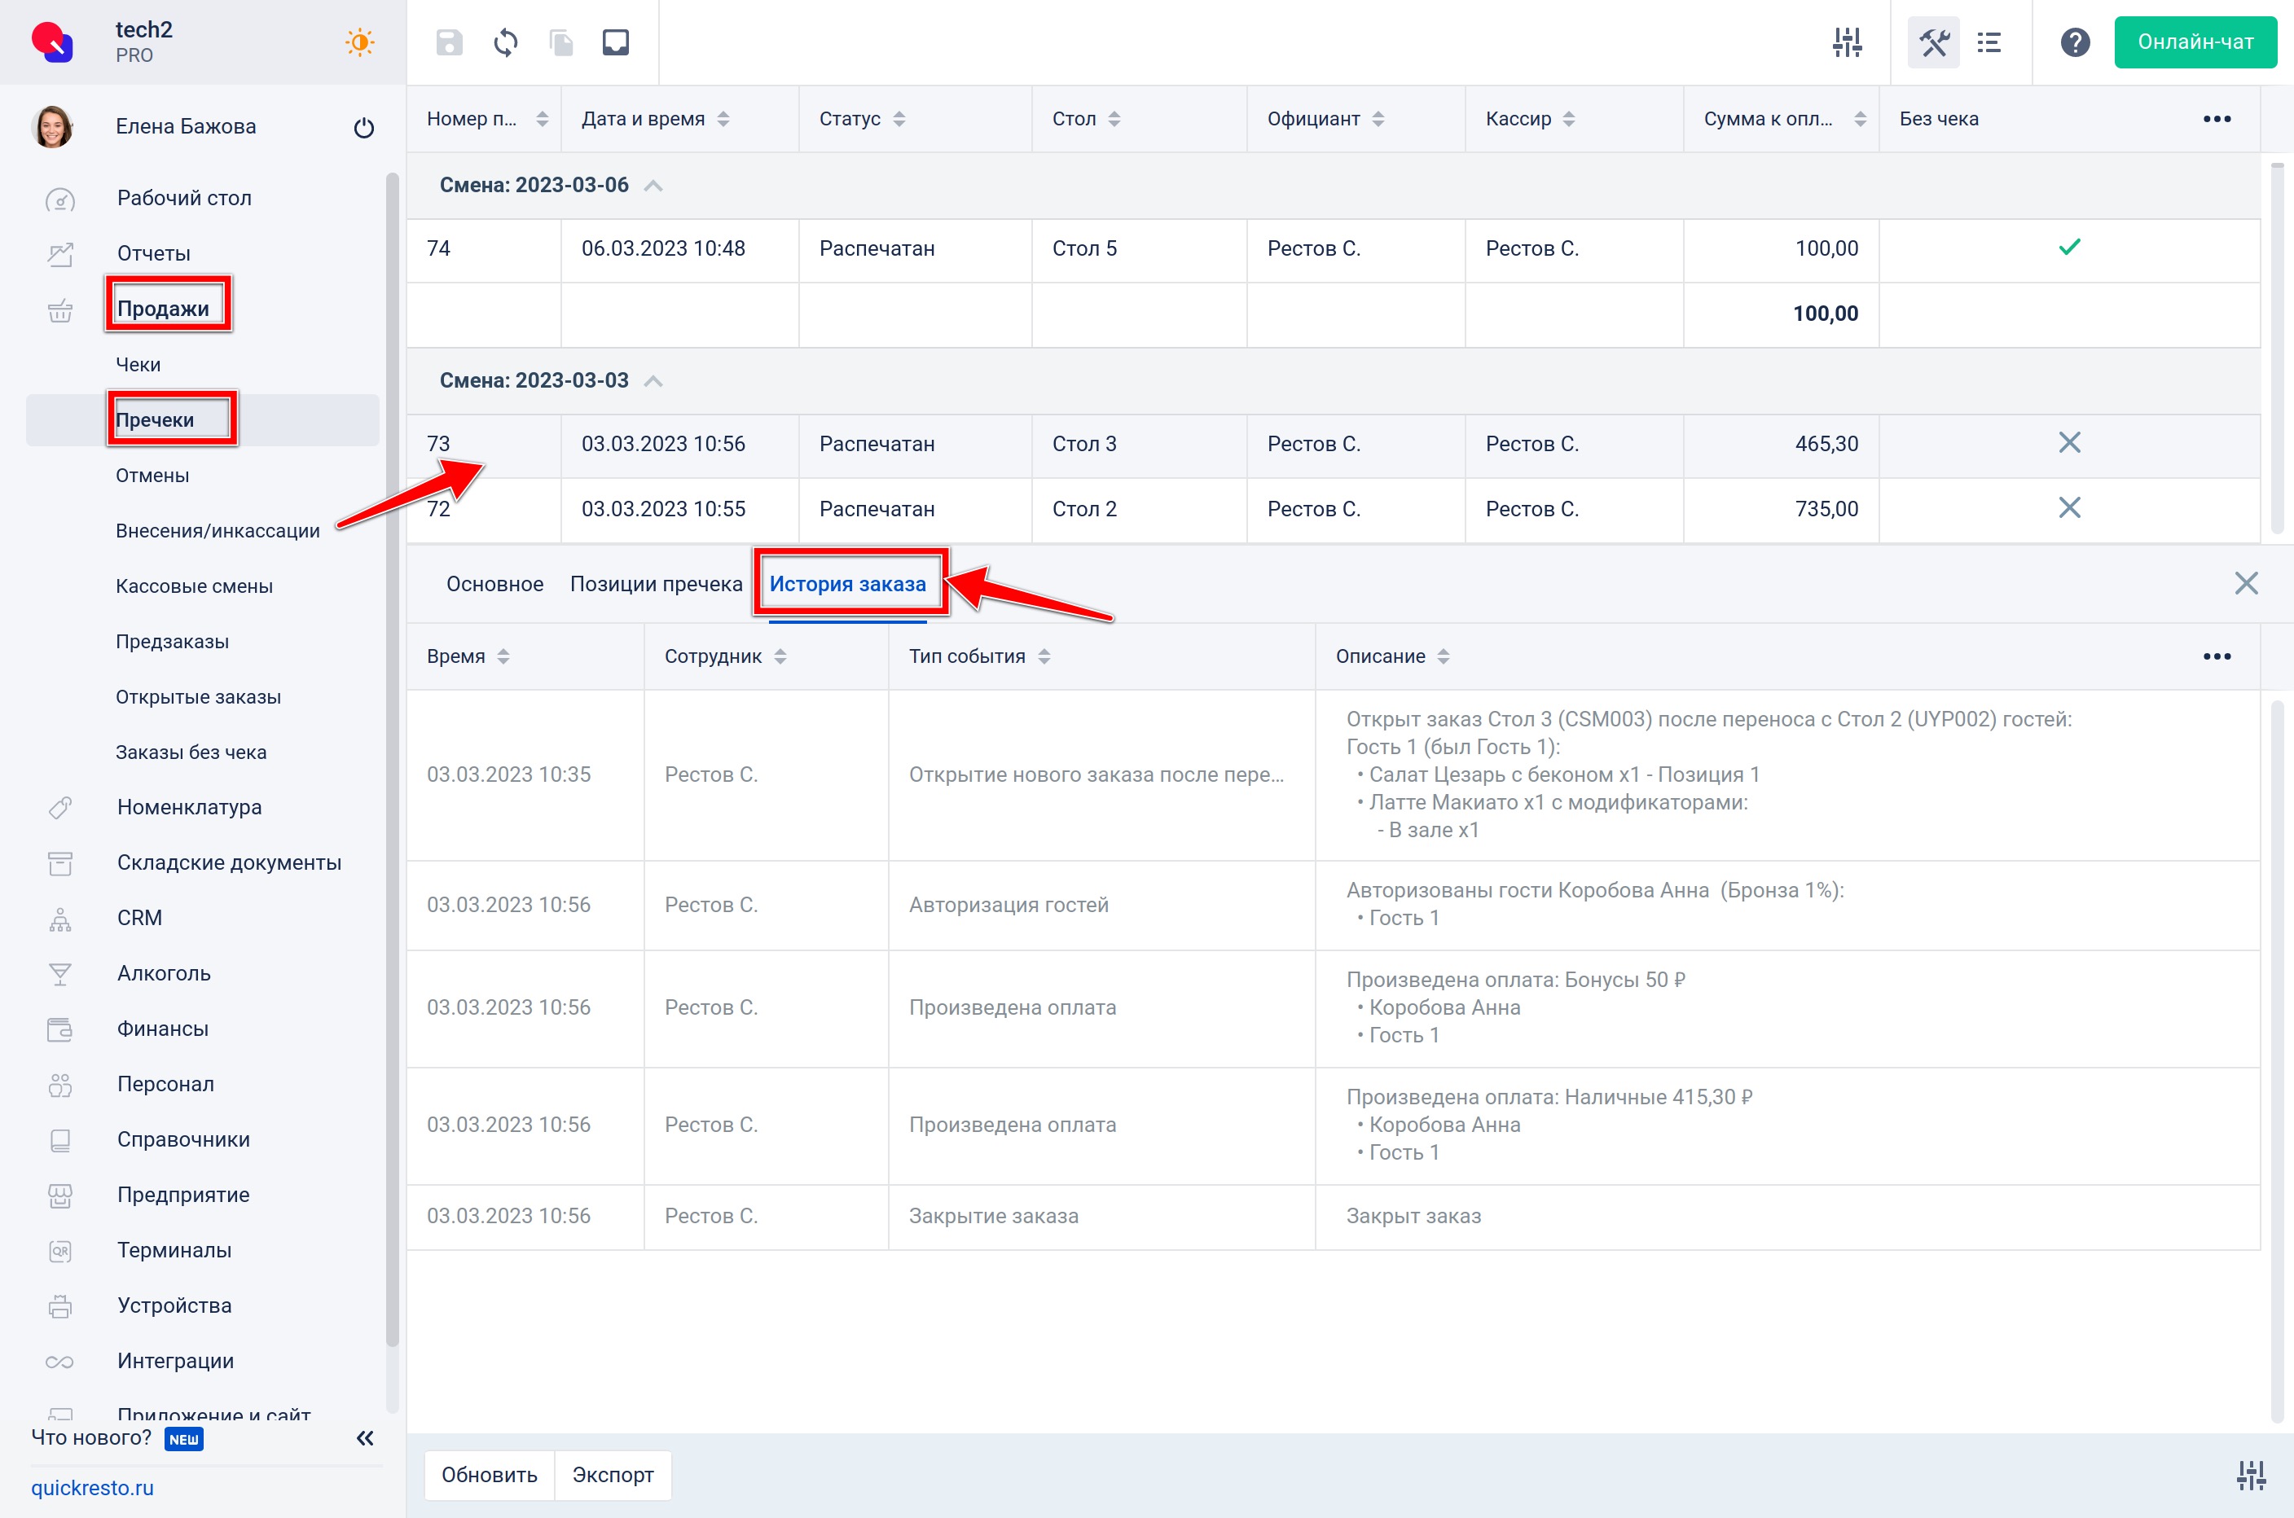Open Терминалы QR icon section

point(60,1251)
